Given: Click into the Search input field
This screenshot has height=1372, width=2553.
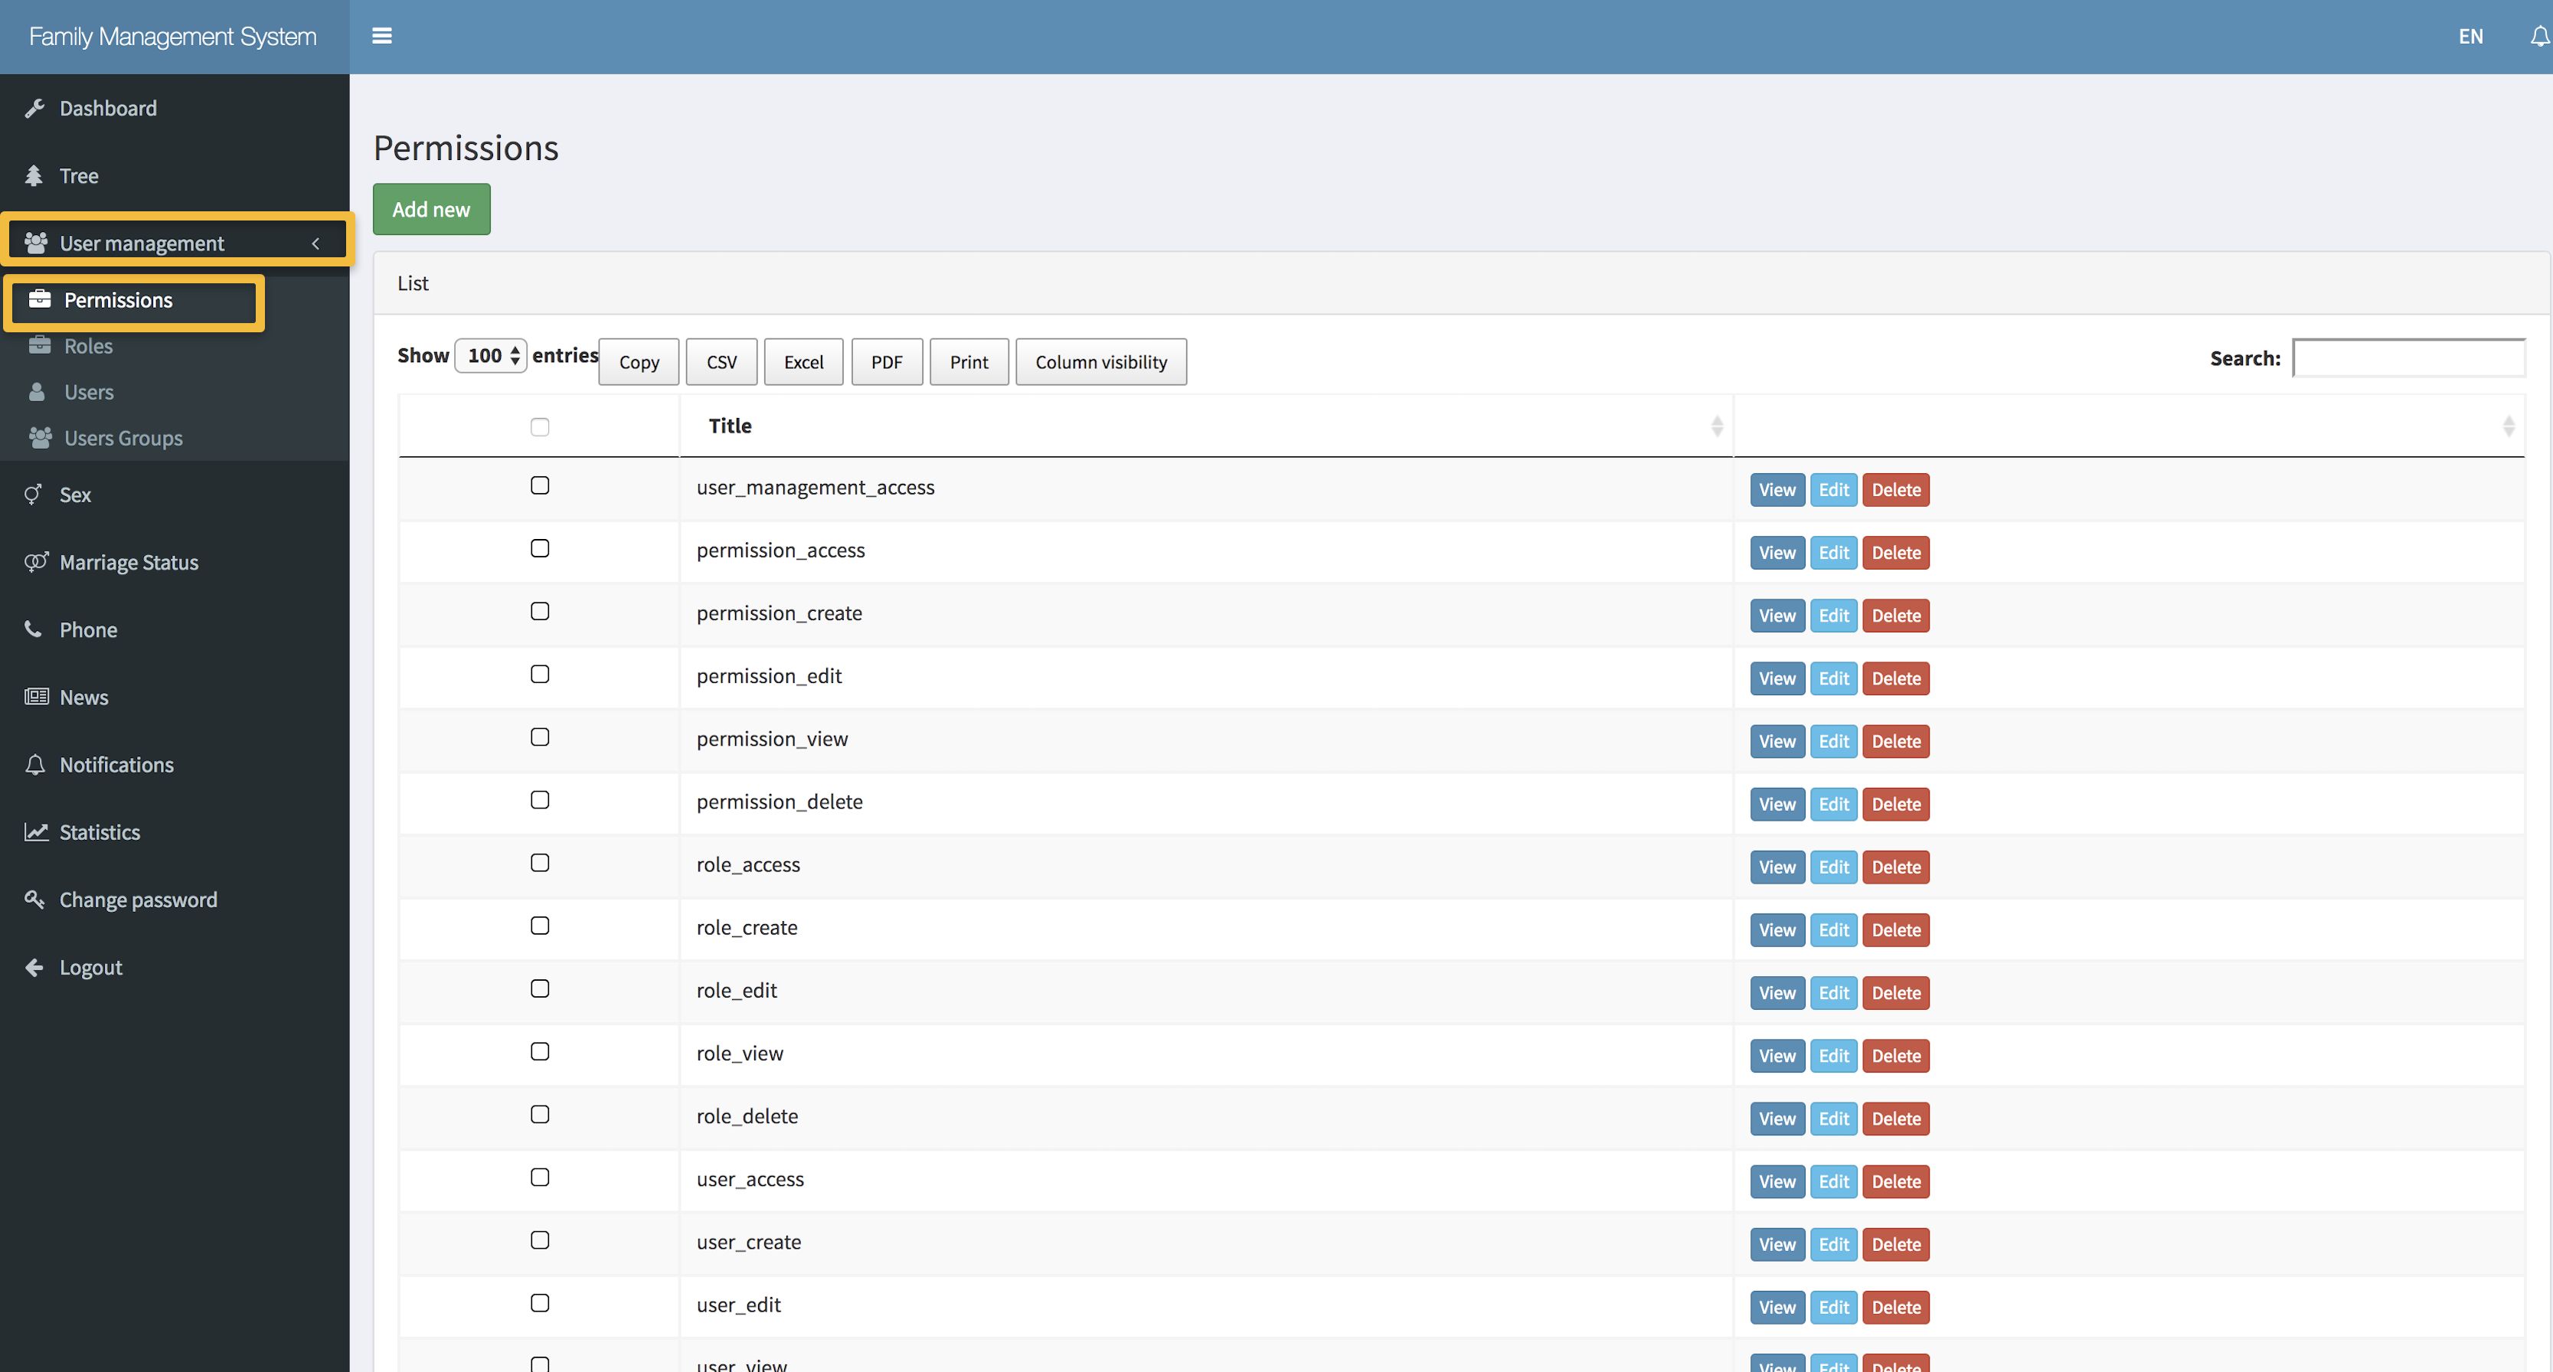Looking at the screenshot, I should coord(2408,358).
